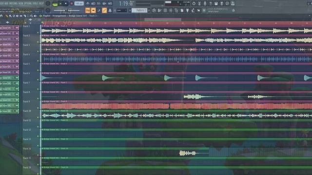
Task: Mute Track 14 using its green dot
Action: click(x=38, y=155)
